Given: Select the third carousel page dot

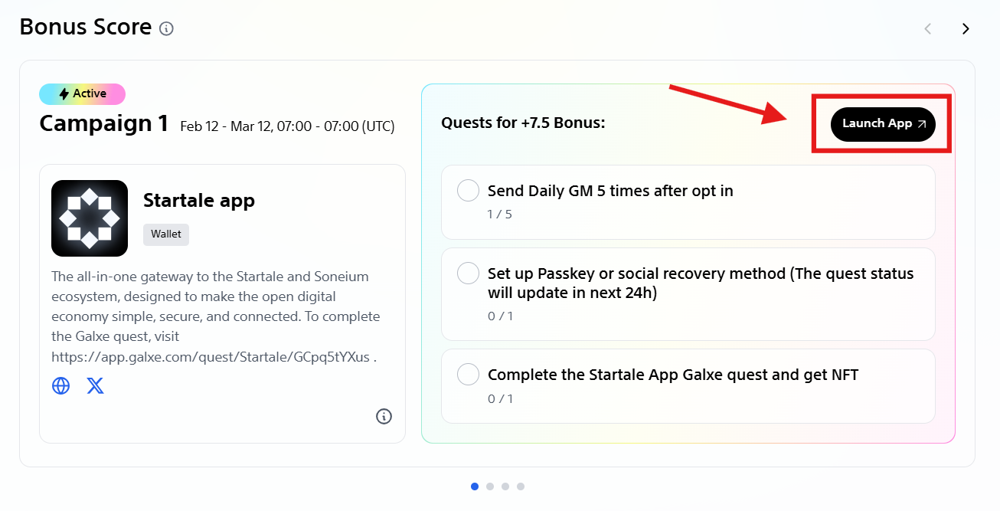Looking at the screenshot, I should pyautogui.click(x=505, y=486).
